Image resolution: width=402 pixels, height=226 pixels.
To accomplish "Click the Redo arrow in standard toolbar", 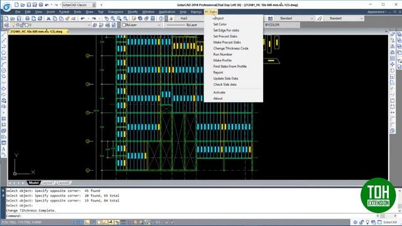I will click(94, 18).
